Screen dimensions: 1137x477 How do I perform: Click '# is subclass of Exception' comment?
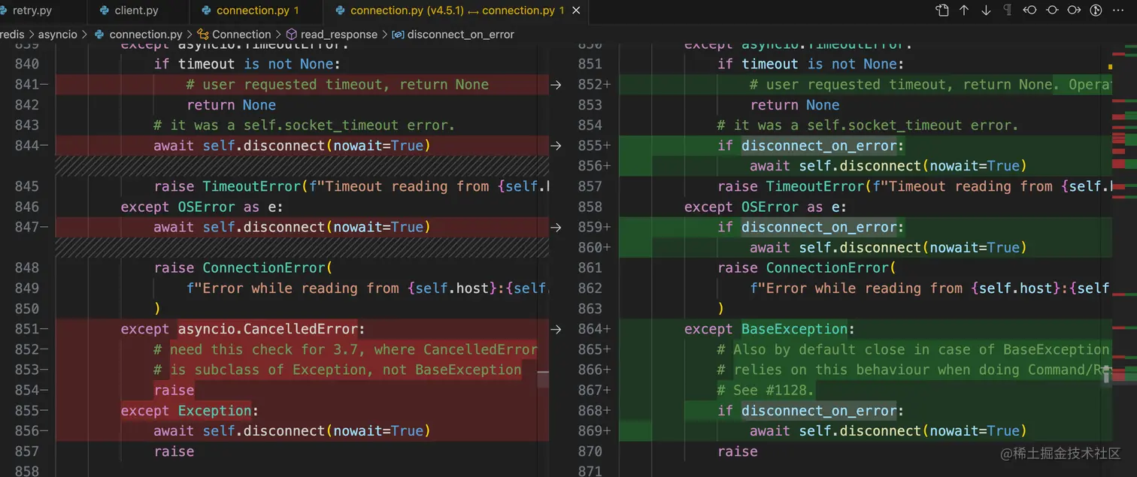(x=337, y=370)
